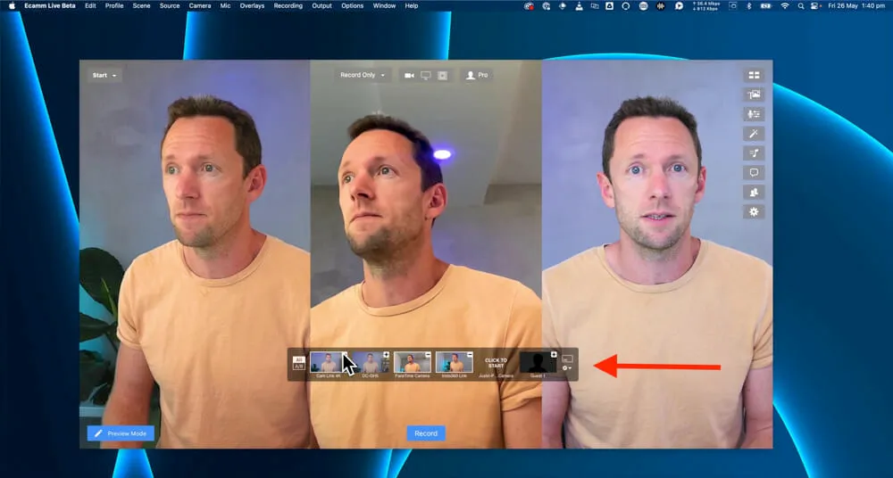Click the magic wand effects icon
The image size is (893, 478).
point(754,134)
